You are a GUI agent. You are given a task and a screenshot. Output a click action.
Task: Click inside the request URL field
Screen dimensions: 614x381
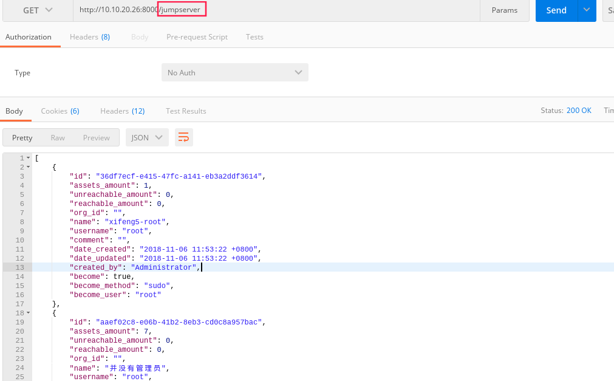click(304, 10)
